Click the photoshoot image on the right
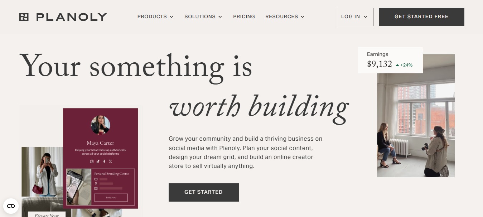483x217 pixels. point(415,115)
